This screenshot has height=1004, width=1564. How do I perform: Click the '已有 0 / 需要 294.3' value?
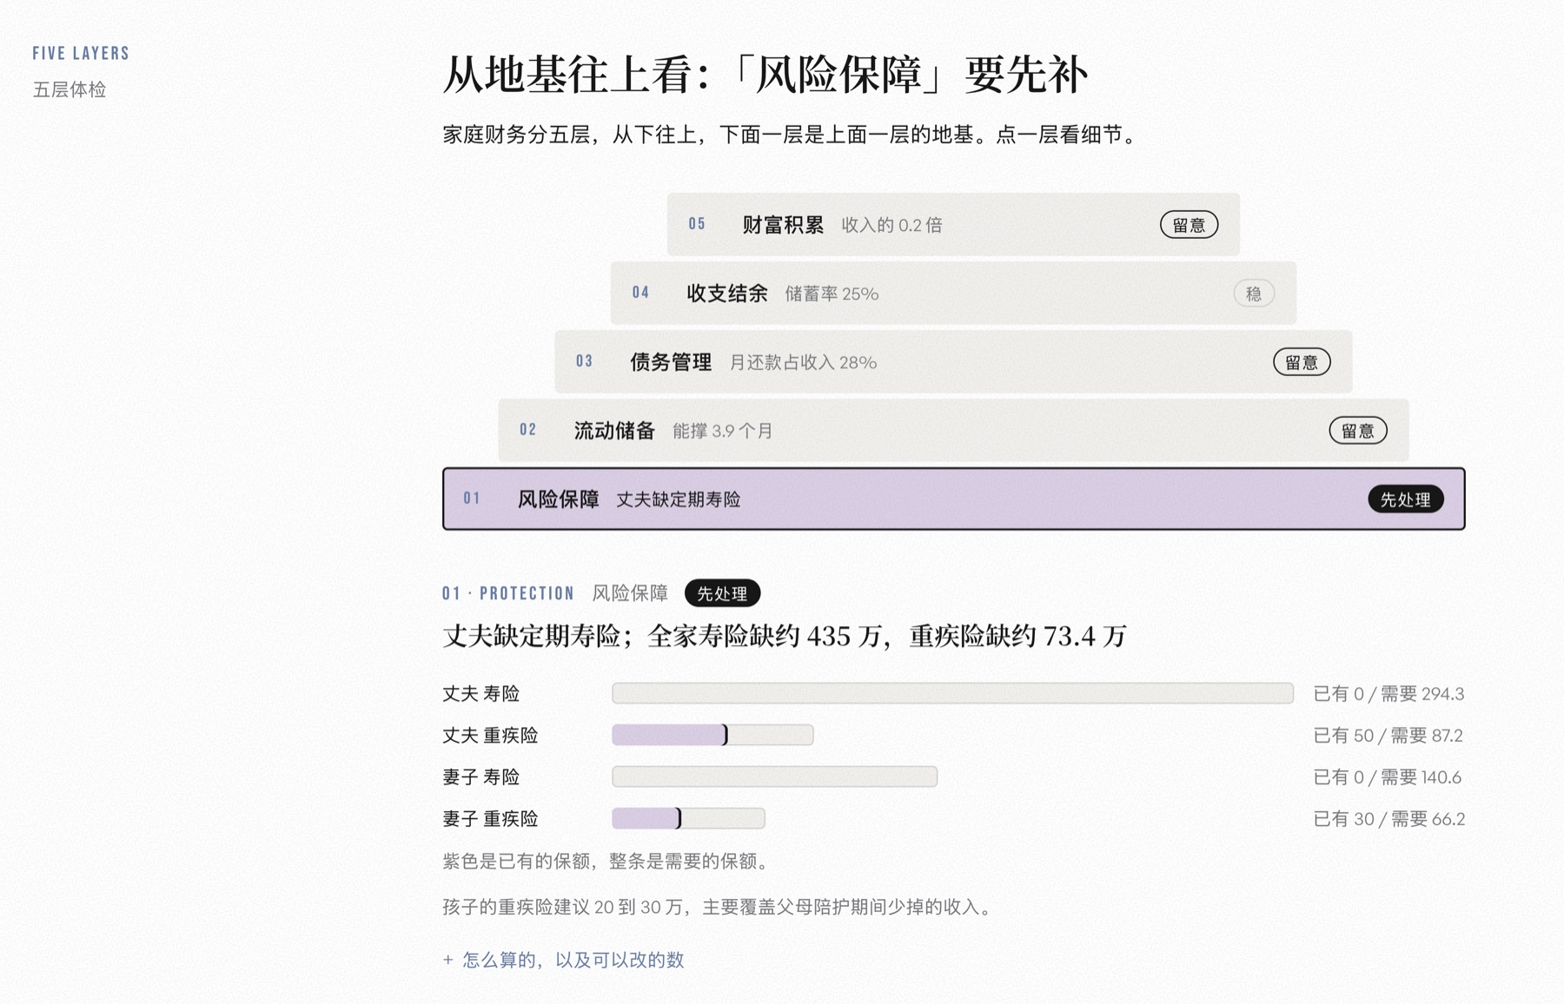1388,694
